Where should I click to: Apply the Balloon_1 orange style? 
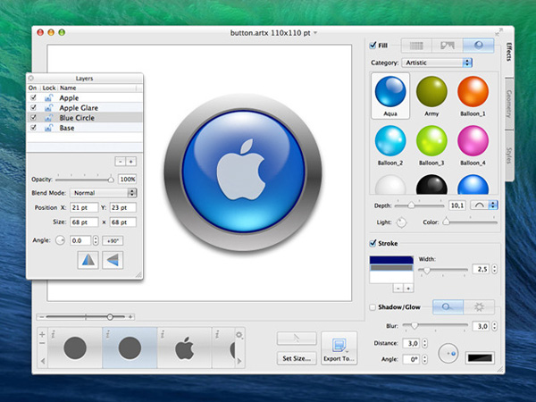point(473,96)
